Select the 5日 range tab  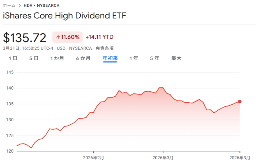coord(34,58)
